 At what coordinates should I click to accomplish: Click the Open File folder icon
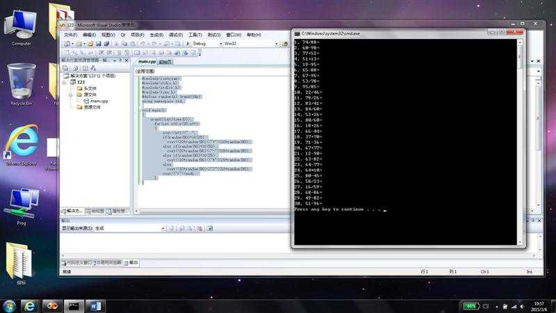click(90, 44)
